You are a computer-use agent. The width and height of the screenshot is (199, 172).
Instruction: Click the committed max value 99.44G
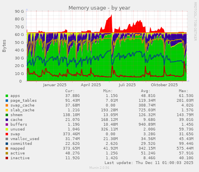pyautogui.click(x=186, y=144)
